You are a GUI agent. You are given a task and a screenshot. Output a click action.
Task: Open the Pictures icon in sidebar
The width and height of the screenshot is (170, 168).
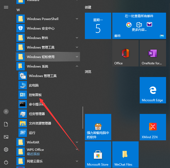click(6, 137)
